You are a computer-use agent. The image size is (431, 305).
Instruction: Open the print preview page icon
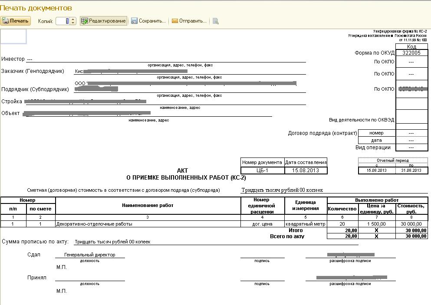point(215,21)
